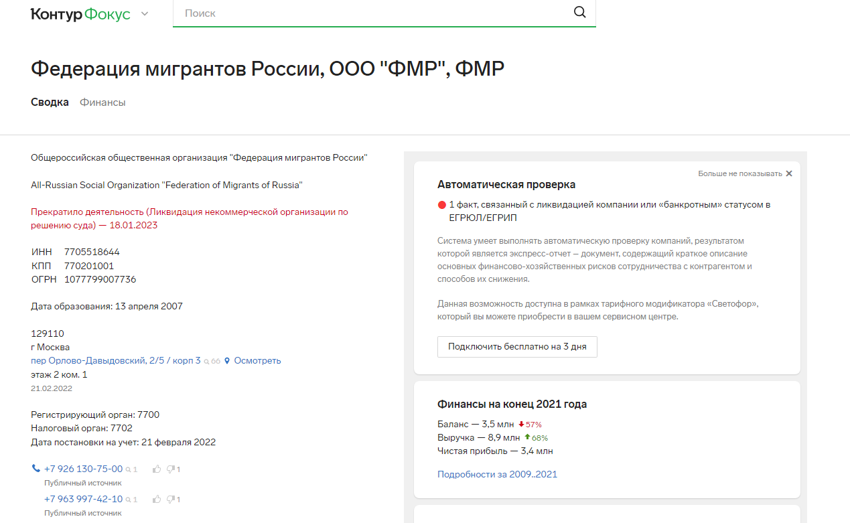Viewport: 850px width, 523px height.
Task: Click search count icon beside +7 963 997-42-10
Action: tap(131, 500)
